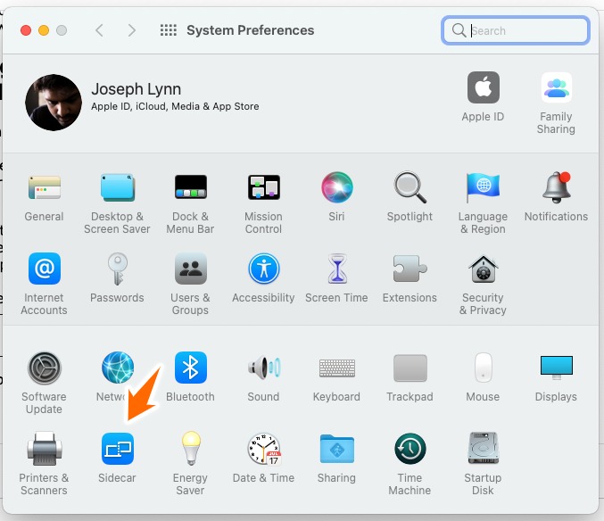Close the System Preferences window
604x521 pixels.
tap(26, 30)
